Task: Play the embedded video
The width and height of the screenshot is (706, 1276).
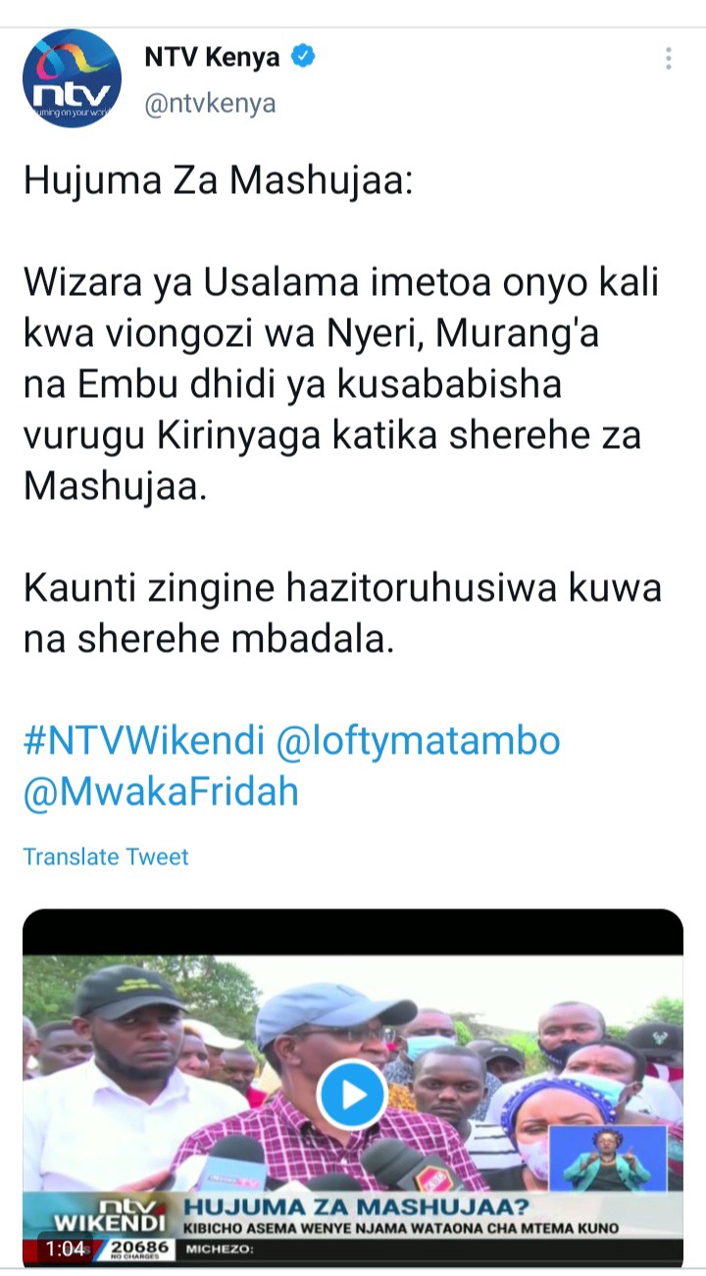Action: tap(352, 1095)
